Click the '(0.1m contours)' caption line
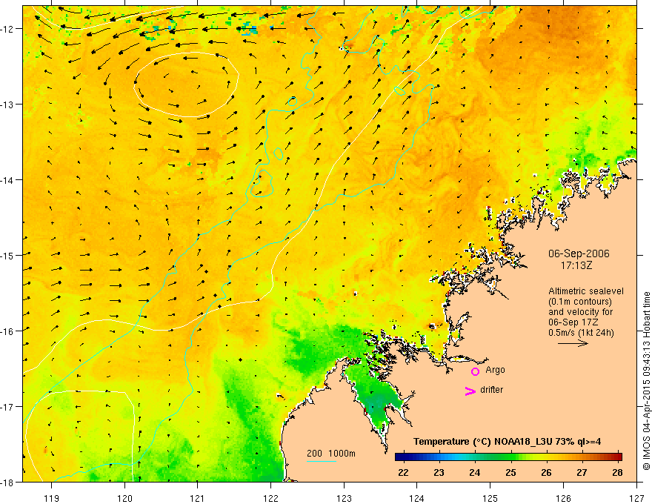The image size is (652, 504). click(580, 302)
